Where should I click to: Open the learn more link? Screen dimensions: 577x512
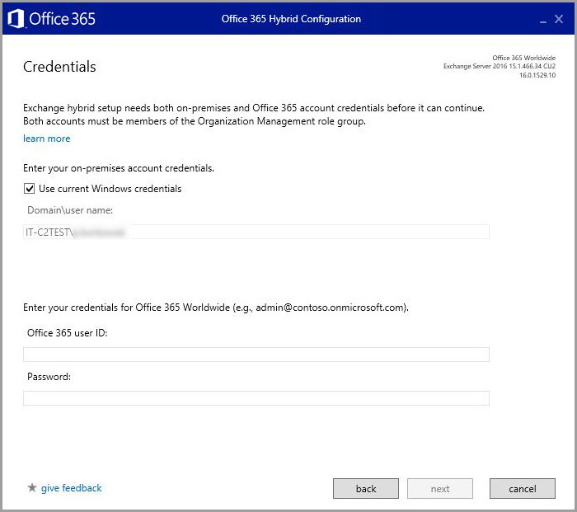(47, 139)
